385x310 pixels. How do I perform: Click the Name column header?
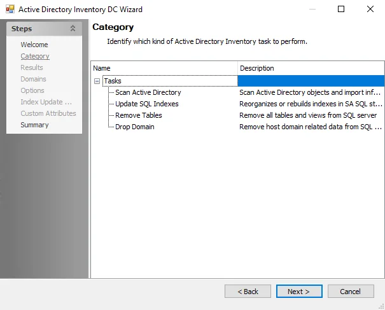tap(164, 68)
